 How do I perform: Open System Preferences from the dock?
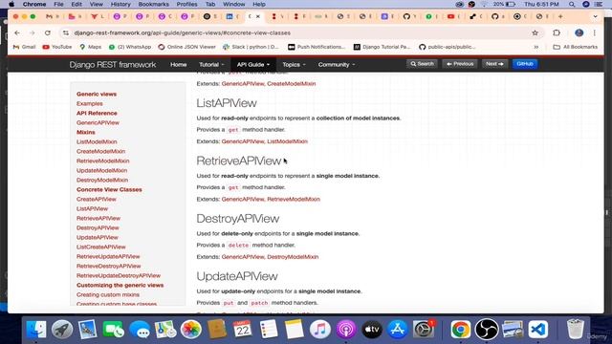424,330
